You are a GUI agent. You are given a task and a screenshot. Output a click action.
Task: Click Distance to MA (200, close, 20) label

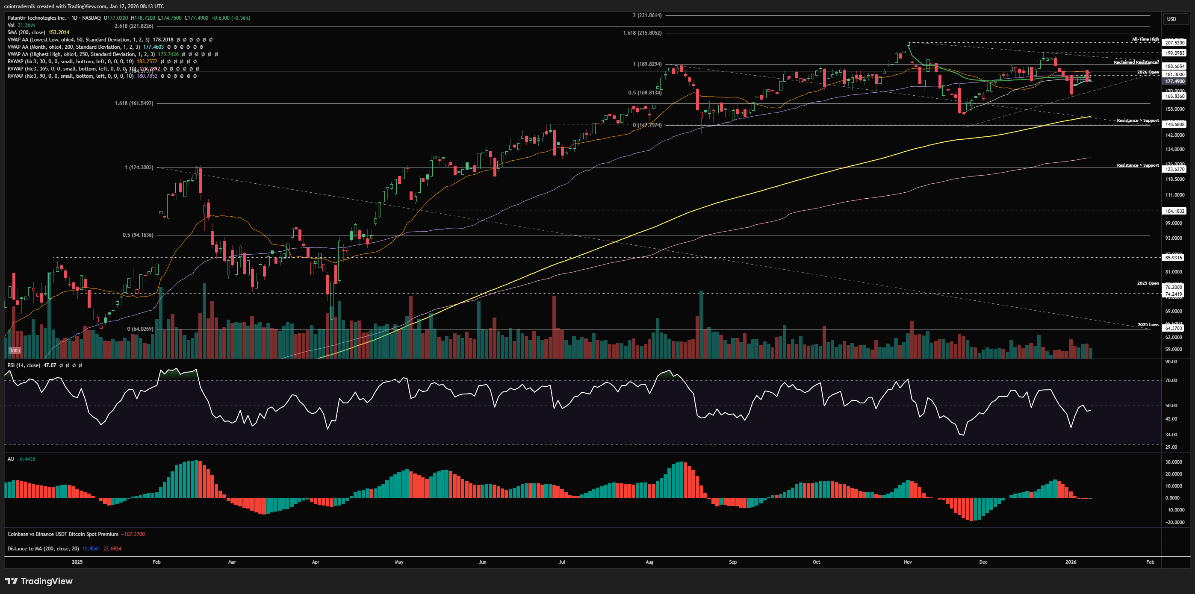pos(43,549)
